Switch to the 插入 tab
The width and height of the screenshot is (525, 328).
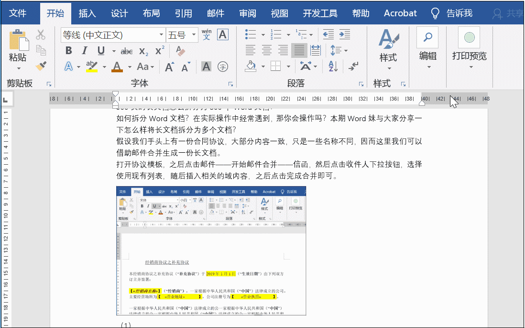tap(87, 13)
